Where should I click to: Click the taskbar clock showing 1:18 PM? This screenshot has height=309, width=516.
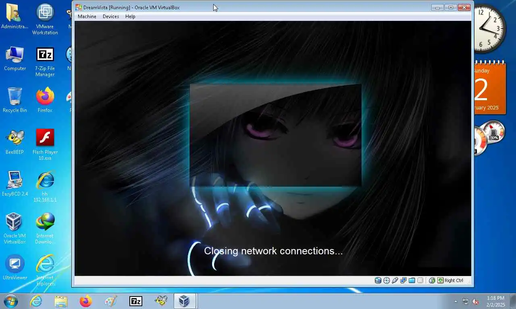(x=495, y=301)
